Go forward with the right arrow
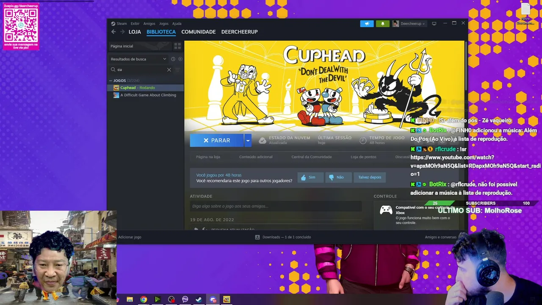The image size is (542, 305). 122,32
